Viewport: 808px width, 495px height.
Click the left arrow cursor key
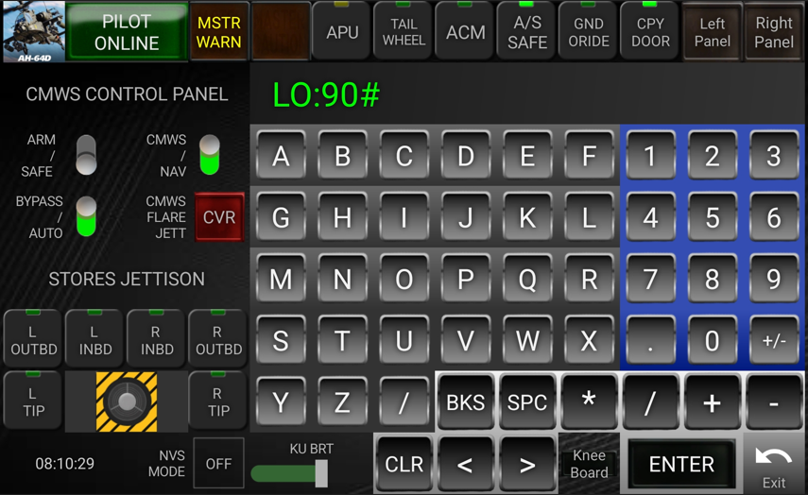(x=465, y=464)
